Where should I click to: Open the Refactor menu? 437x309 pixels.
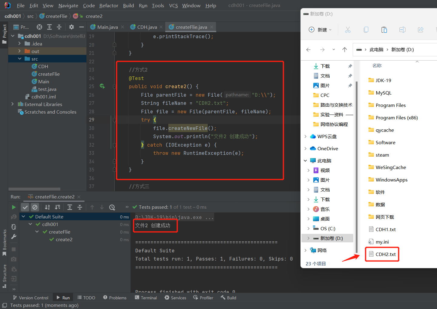(109, 5)
